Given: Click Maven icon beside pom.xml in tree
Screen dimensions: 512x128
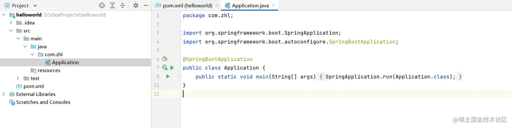Looking at the screenshot, I should pos(19,86).
